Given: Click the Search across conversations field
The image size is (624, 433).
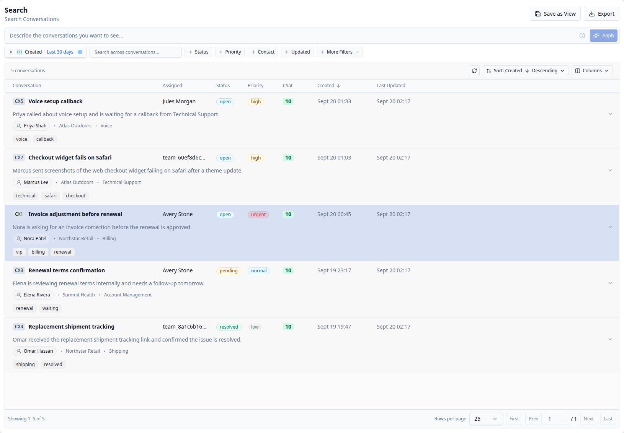Looking at the screenshot, I should click(x=136, y=52).
